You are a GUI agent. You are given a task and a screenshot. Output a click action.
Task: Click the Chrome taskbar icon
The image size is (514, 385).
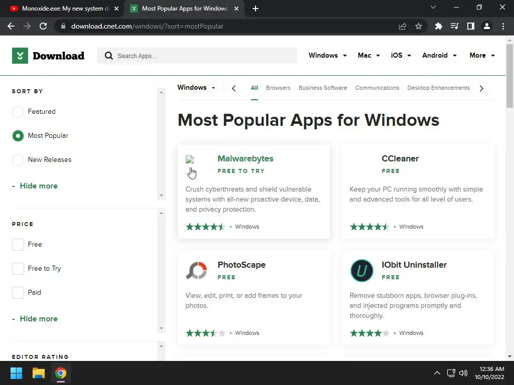(x=61, y=373)
